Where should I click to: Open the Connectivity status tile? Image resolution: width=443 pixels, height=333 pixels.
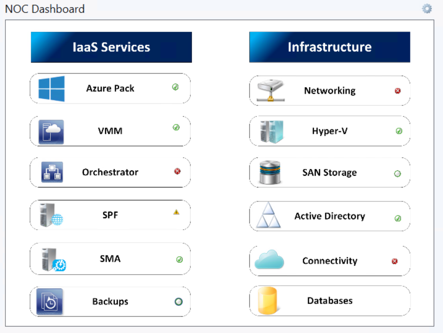[x=329, y=260]
